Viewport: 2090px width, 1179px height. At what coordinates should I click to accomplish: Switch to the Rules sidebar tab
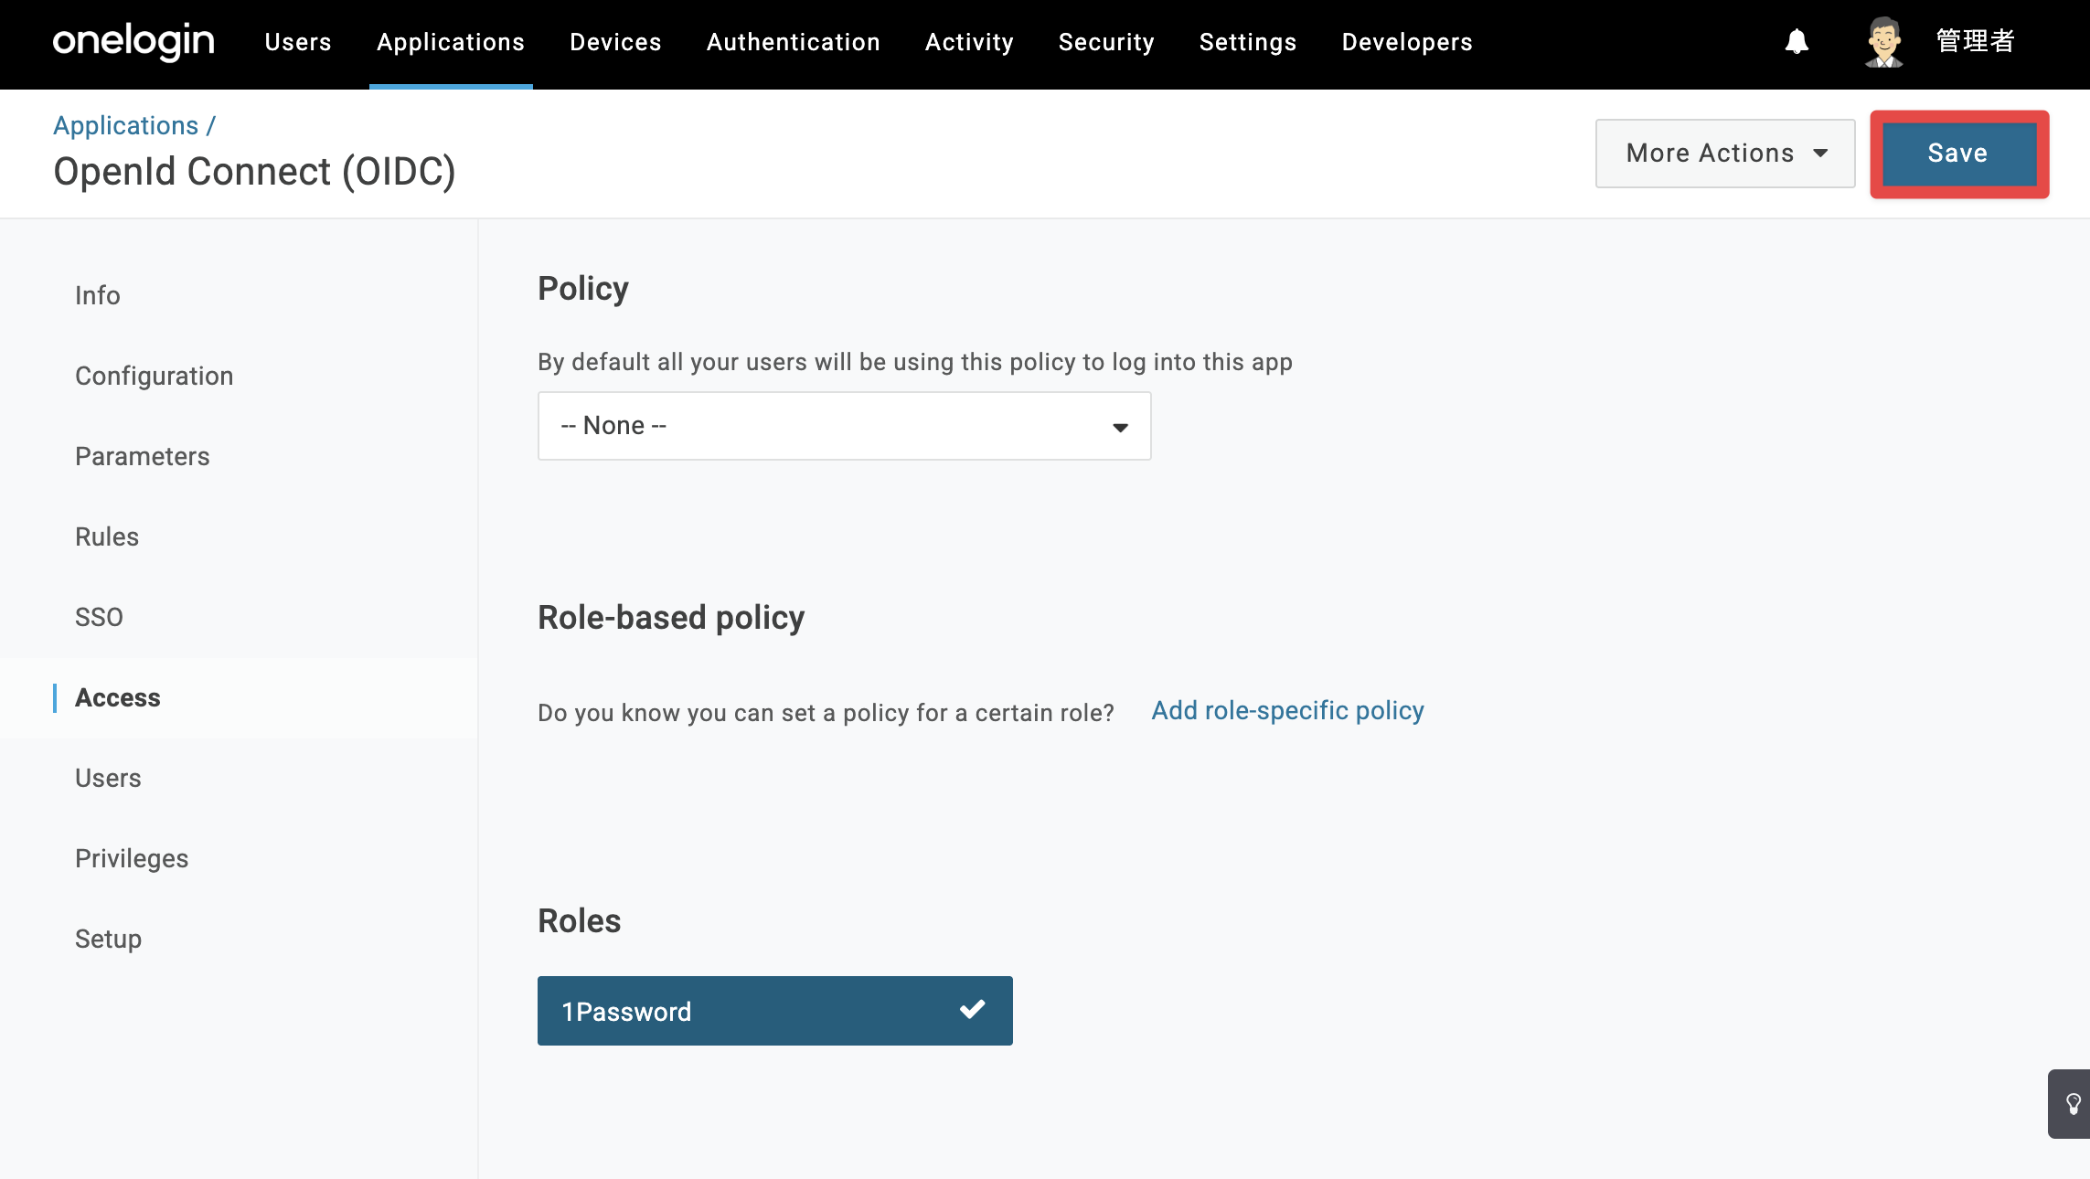pos(107,536)
